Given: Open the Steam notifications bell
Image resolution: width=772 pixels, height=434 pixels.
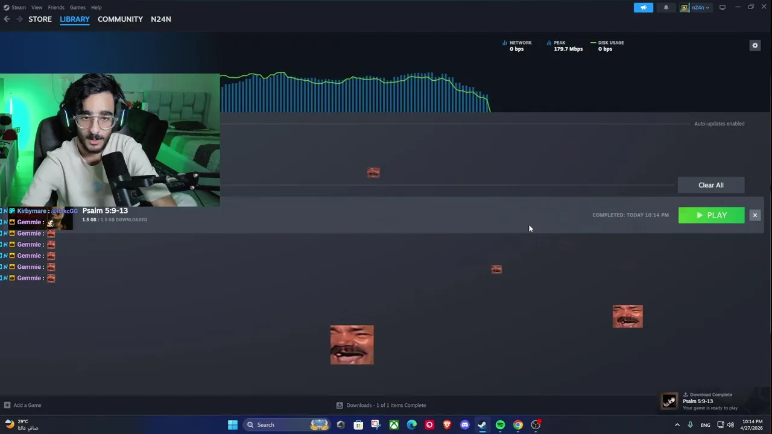Looking at the screenshot, I should (x=666, y=7).
